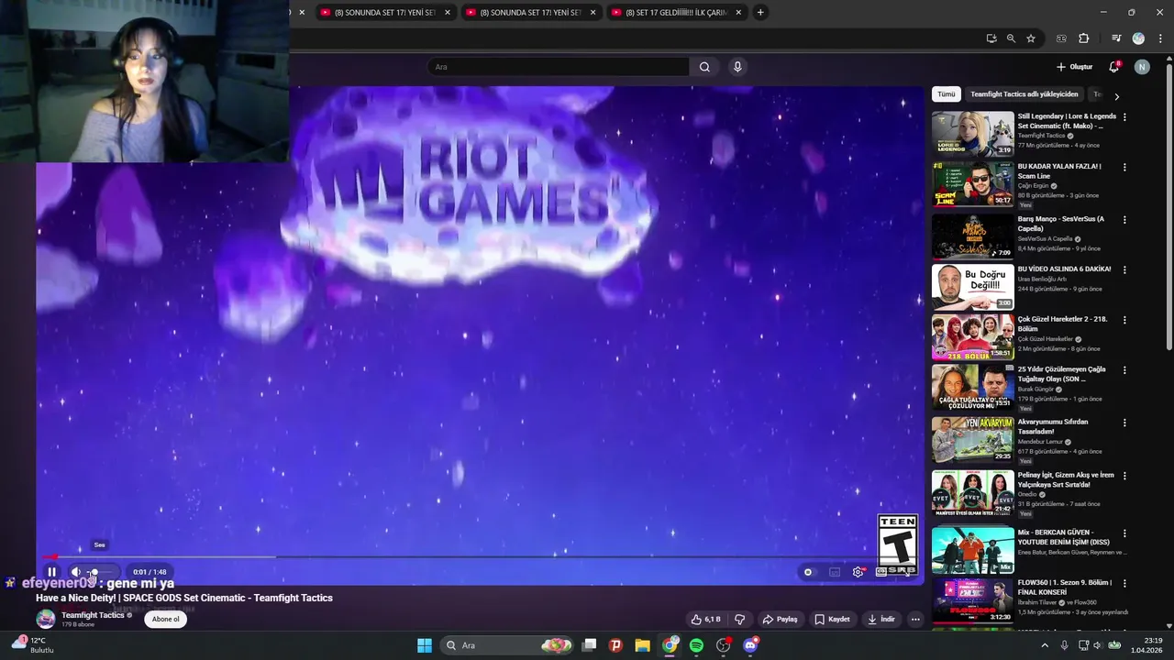1174x660 pixels.
Task: Open 'BU KADAR YALAN FAZLA!' video title
Action: (1059, 171)
